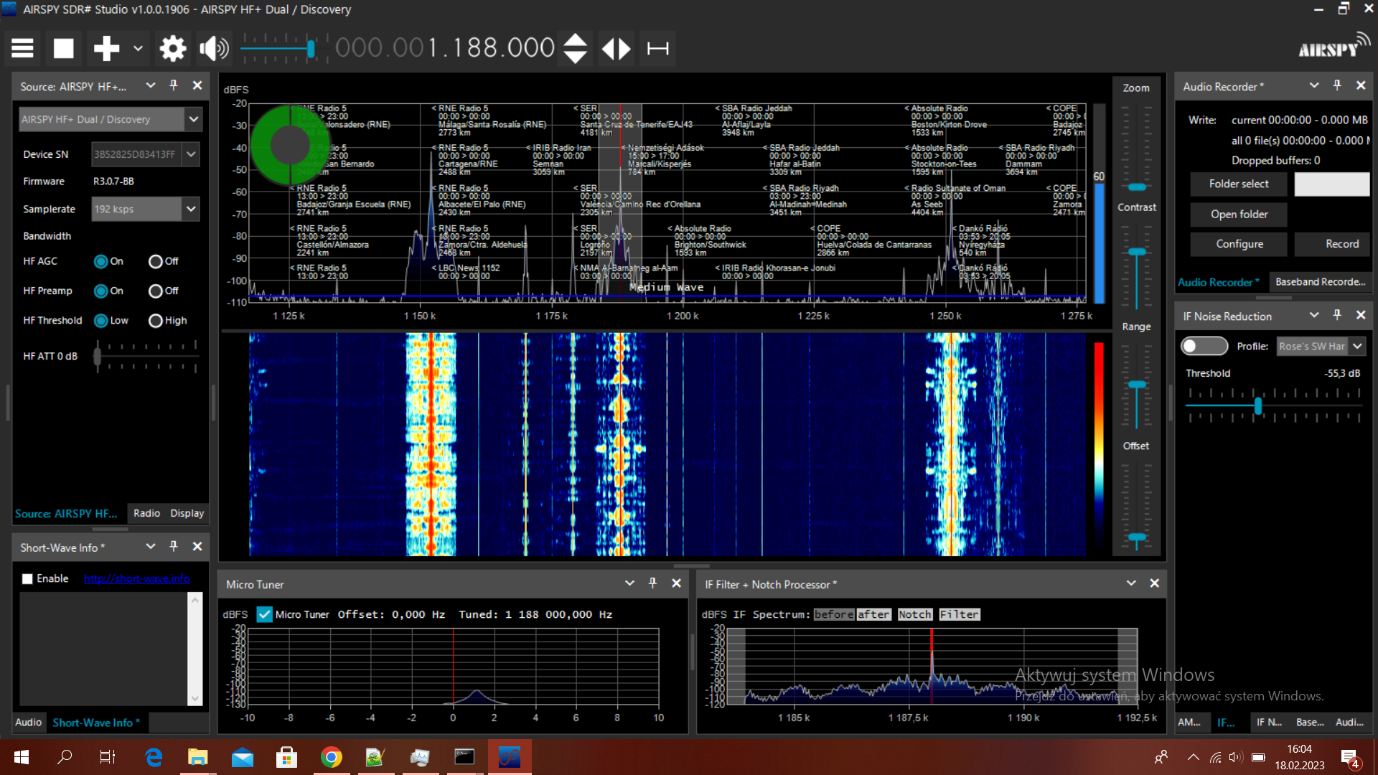Viewport: 1378px width, 775px height.
Task: Close the Micro Tuner panel
Action: [676, 583]
